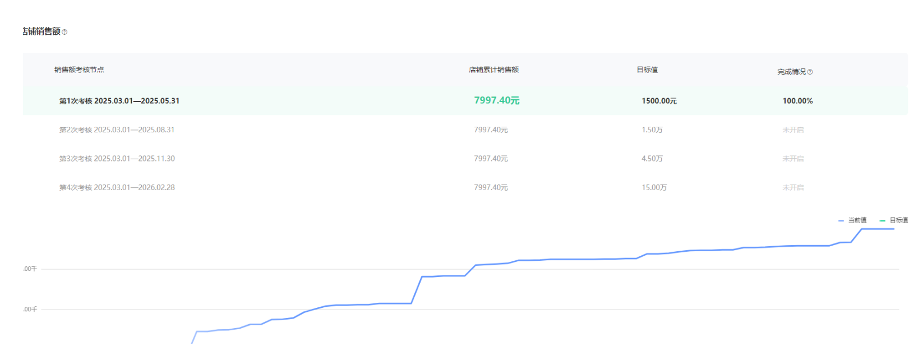Click 未开启 status in 第2次考核 row
This screenshot has width=909, height=355.
[793, 130]
